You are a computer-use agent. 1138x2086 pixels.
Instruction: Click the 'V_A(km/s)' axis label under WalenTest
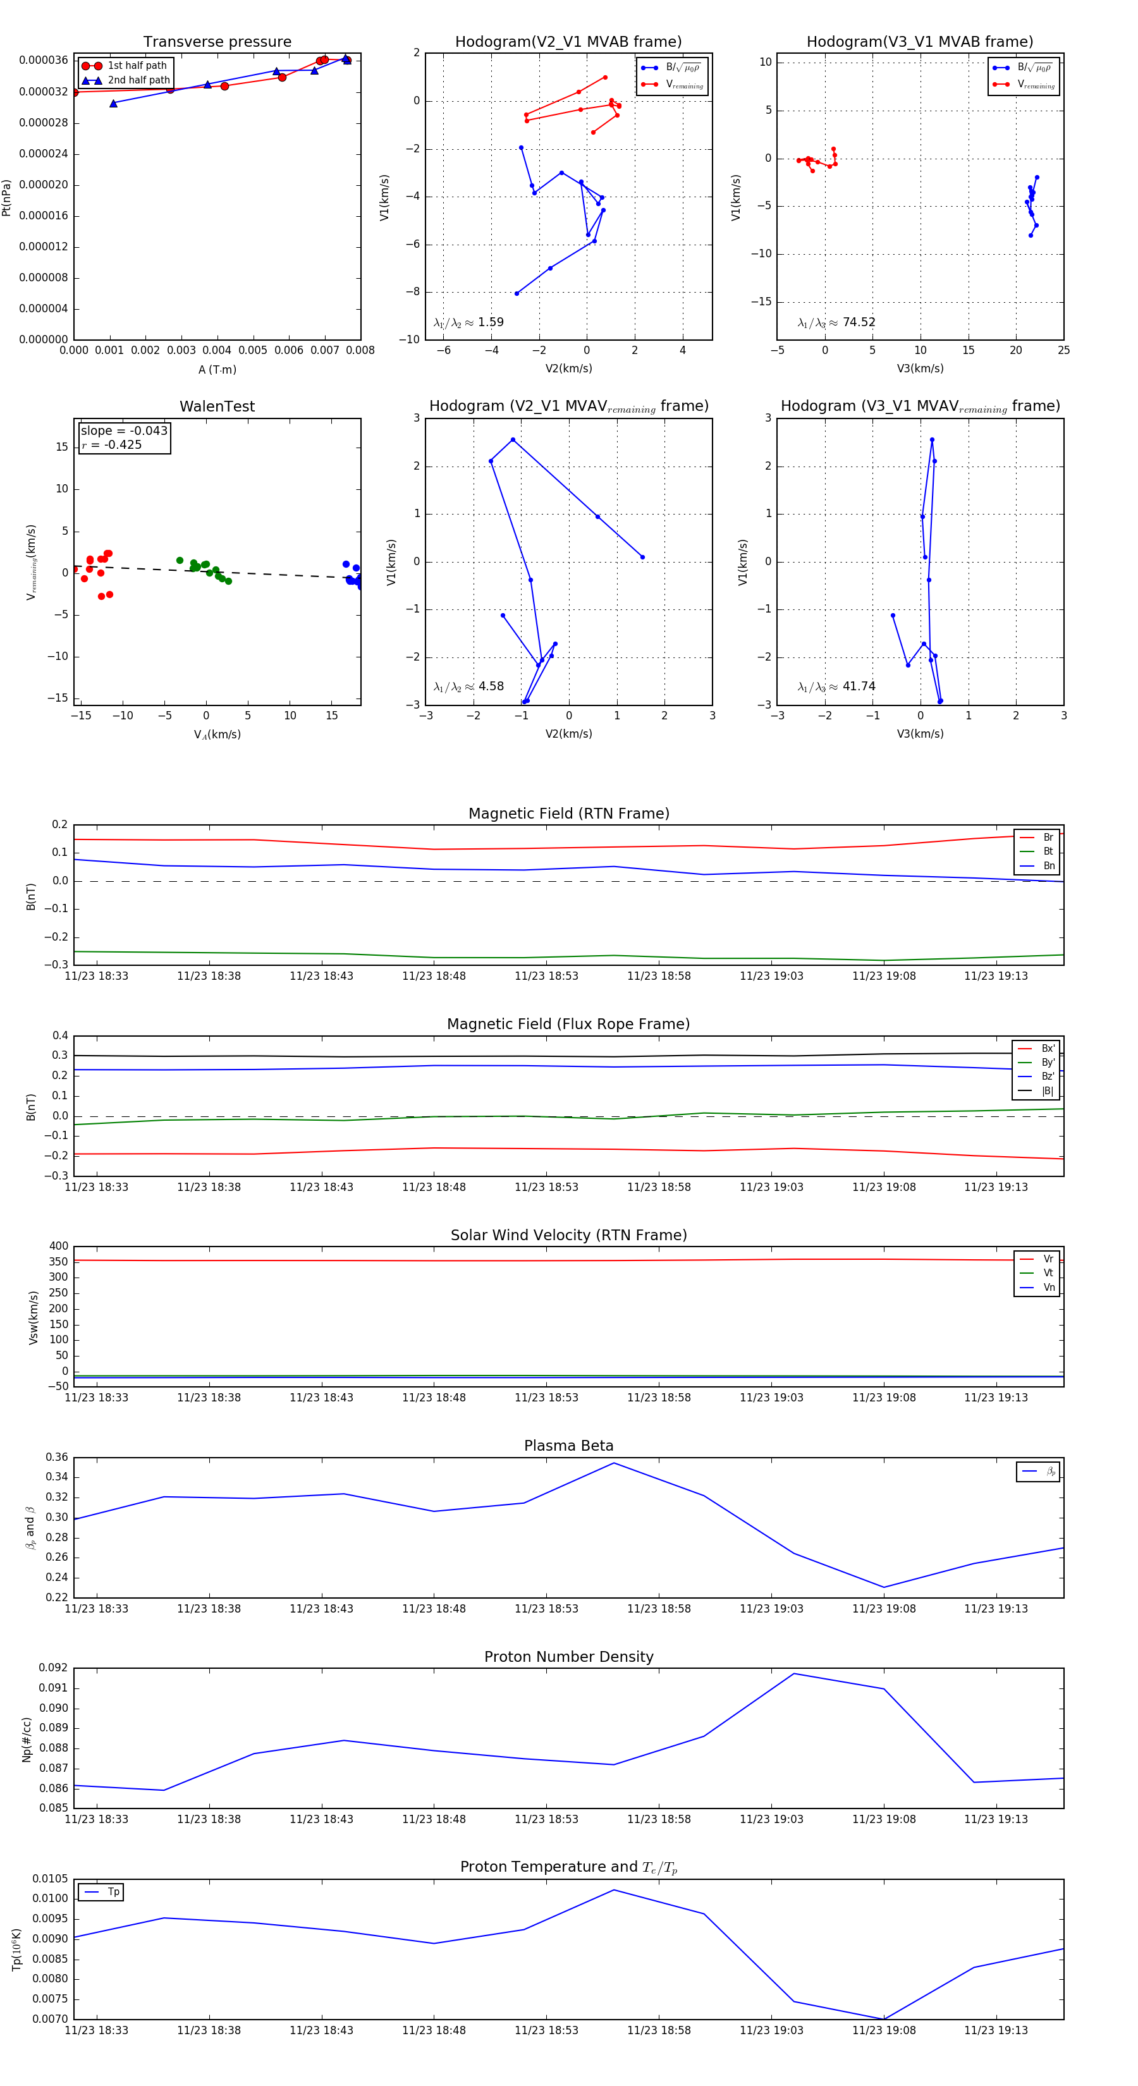point(217,735)
